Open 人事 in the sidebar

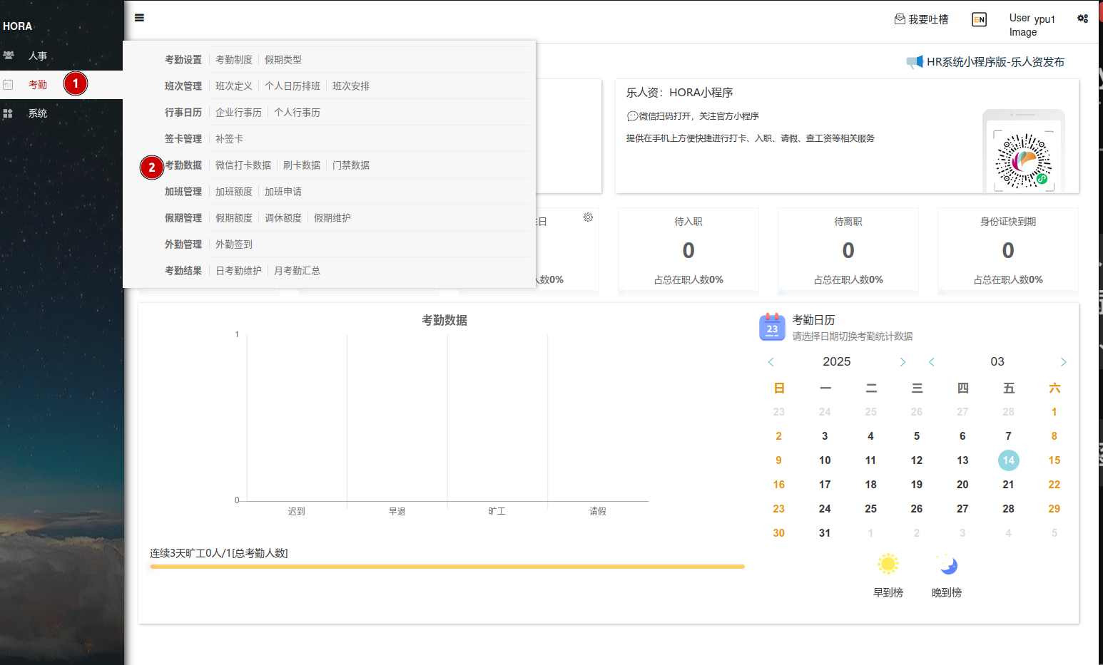pyautogui.click(x=38, y=56)
